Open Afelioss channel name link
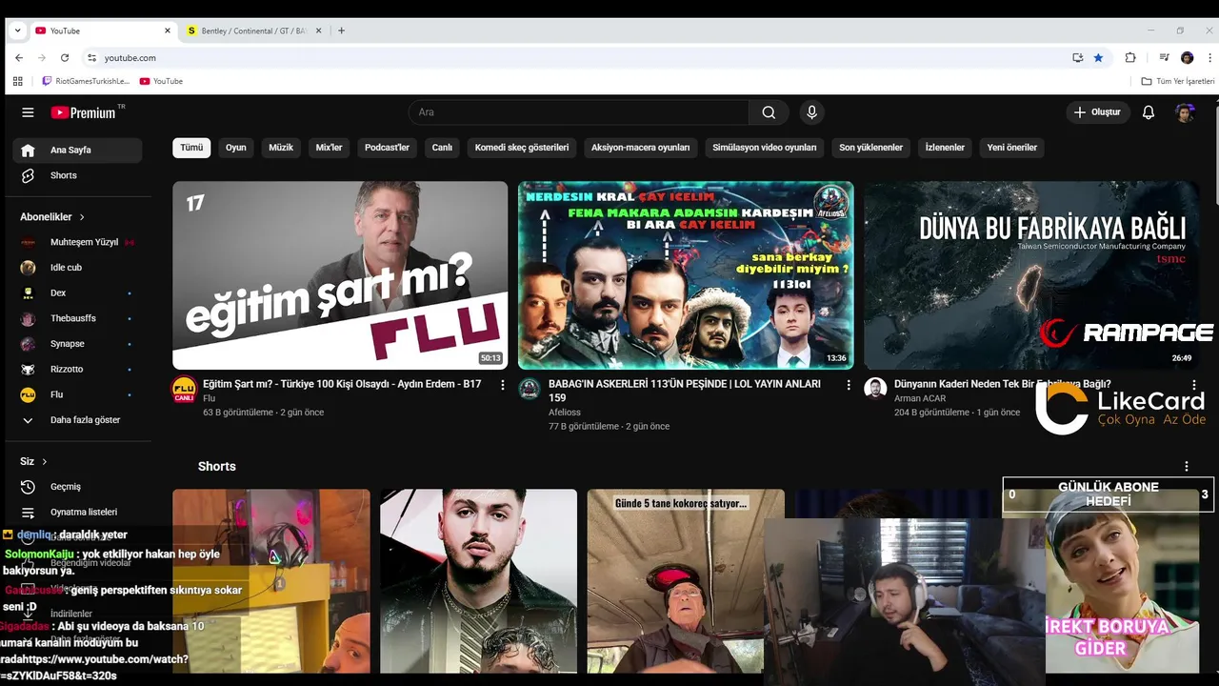 click(x=565, y=413)
